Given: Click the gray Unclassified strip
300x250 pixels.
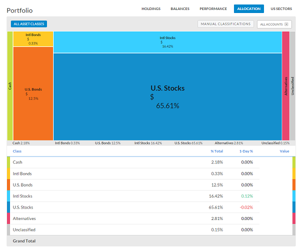Looking at the screenshot, I should [292, 85].
